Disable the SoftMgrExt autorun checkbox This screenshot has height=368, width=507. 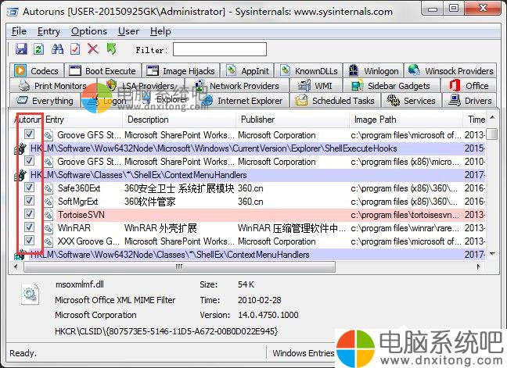29,201
